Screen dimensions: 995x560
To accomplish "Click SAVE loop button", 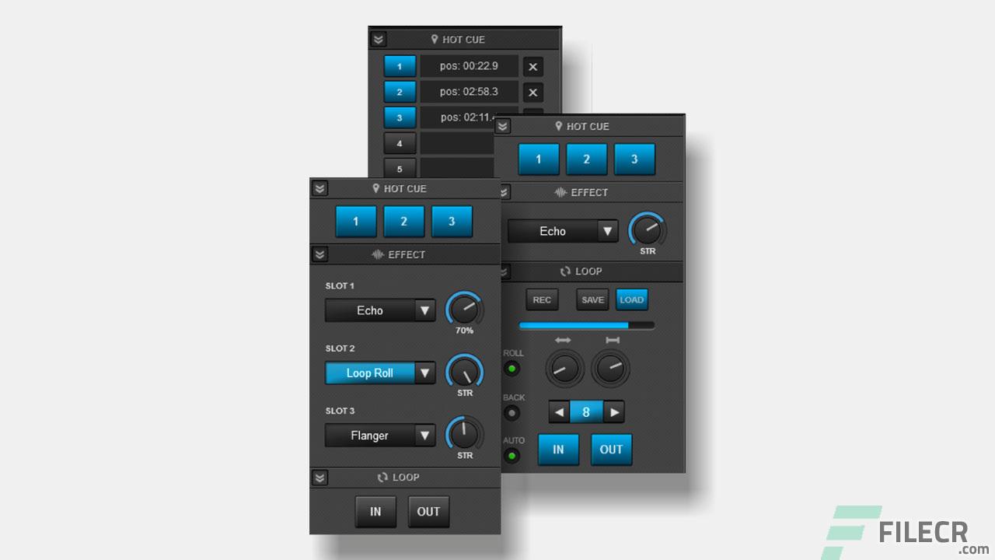I will click(x=592, y=299).
